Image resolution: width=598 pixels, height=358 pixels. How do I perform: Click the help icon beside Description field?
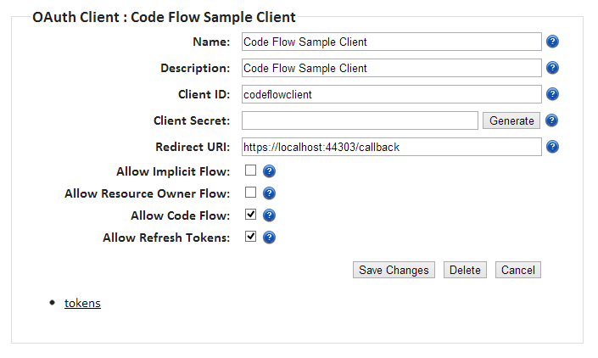pos(552,68)
